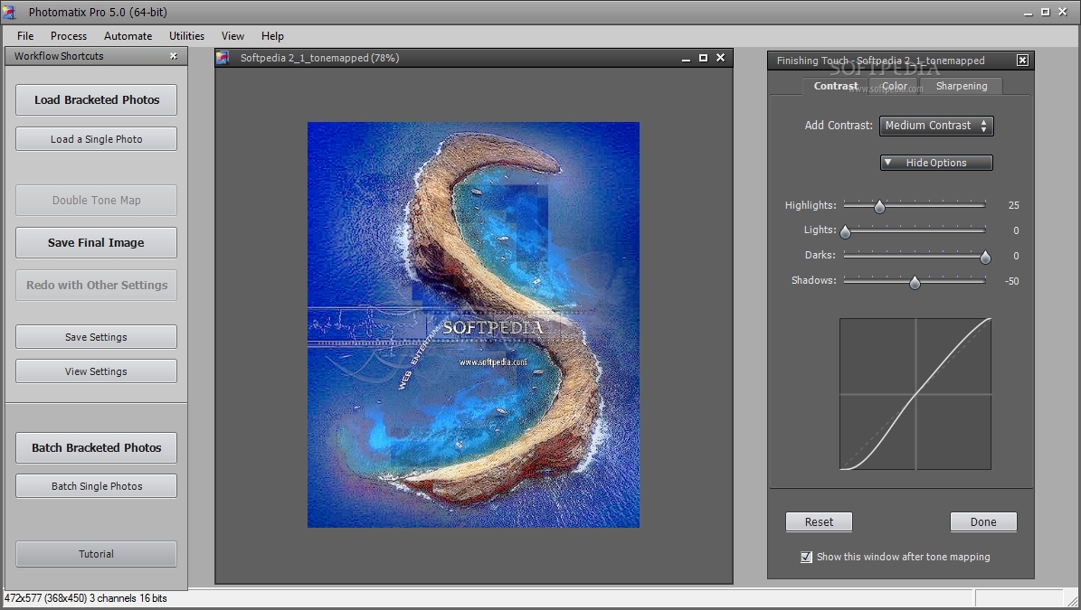Open the Help menu
The width and height of the screenshot is (1081, 610).
[x=272, y=36]
